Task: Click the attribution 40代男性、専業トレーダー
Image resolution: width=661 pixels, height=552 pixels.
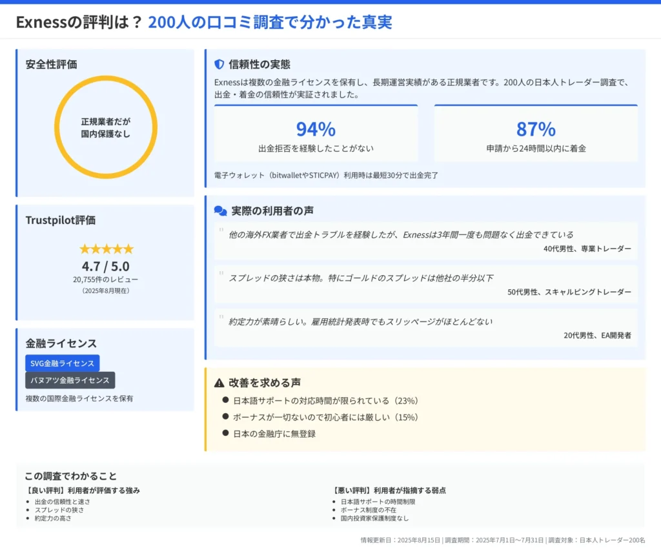Action: (x=587, y=249)
